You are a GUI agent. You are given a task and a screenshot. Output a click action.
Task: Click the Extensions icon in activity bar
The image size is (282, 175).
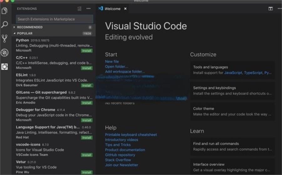point(4,66)
